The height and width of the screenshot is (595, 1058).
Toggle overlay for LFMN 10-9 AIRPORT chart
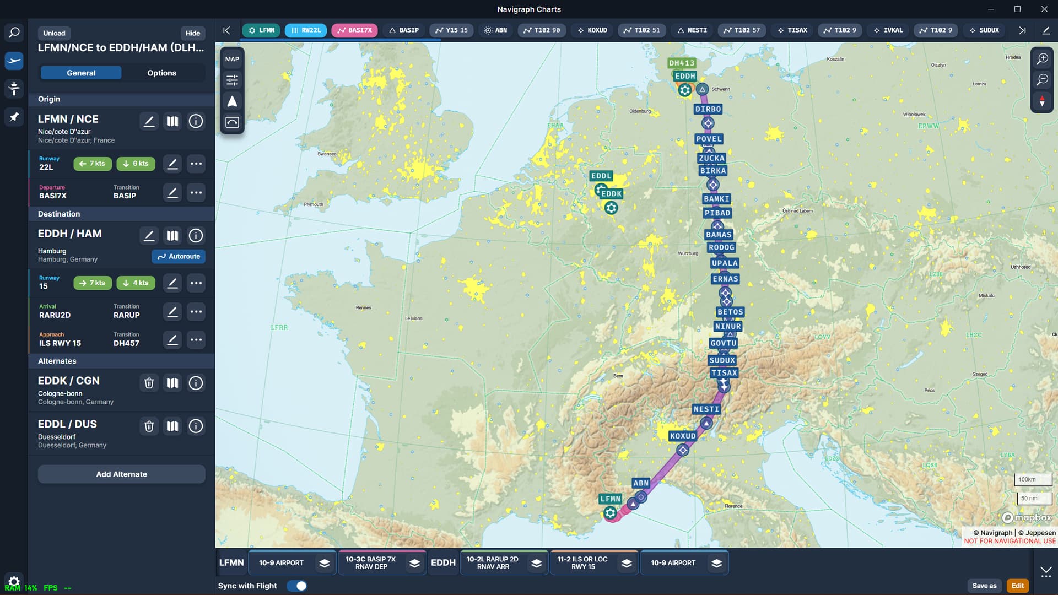(325, 563)
